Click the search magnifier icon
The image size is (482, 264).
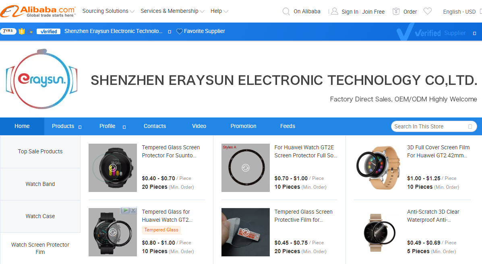pos(286,12)
